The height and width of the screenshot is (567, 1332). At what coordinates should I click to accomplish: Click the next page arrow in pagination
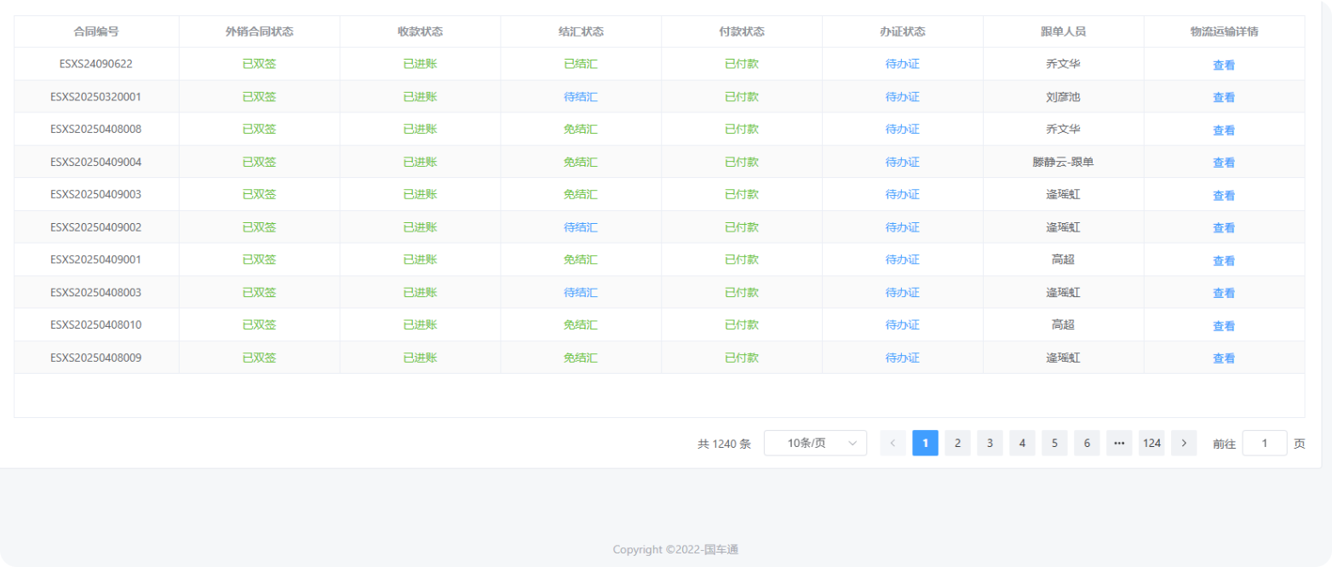click(x=1184, y=443)
